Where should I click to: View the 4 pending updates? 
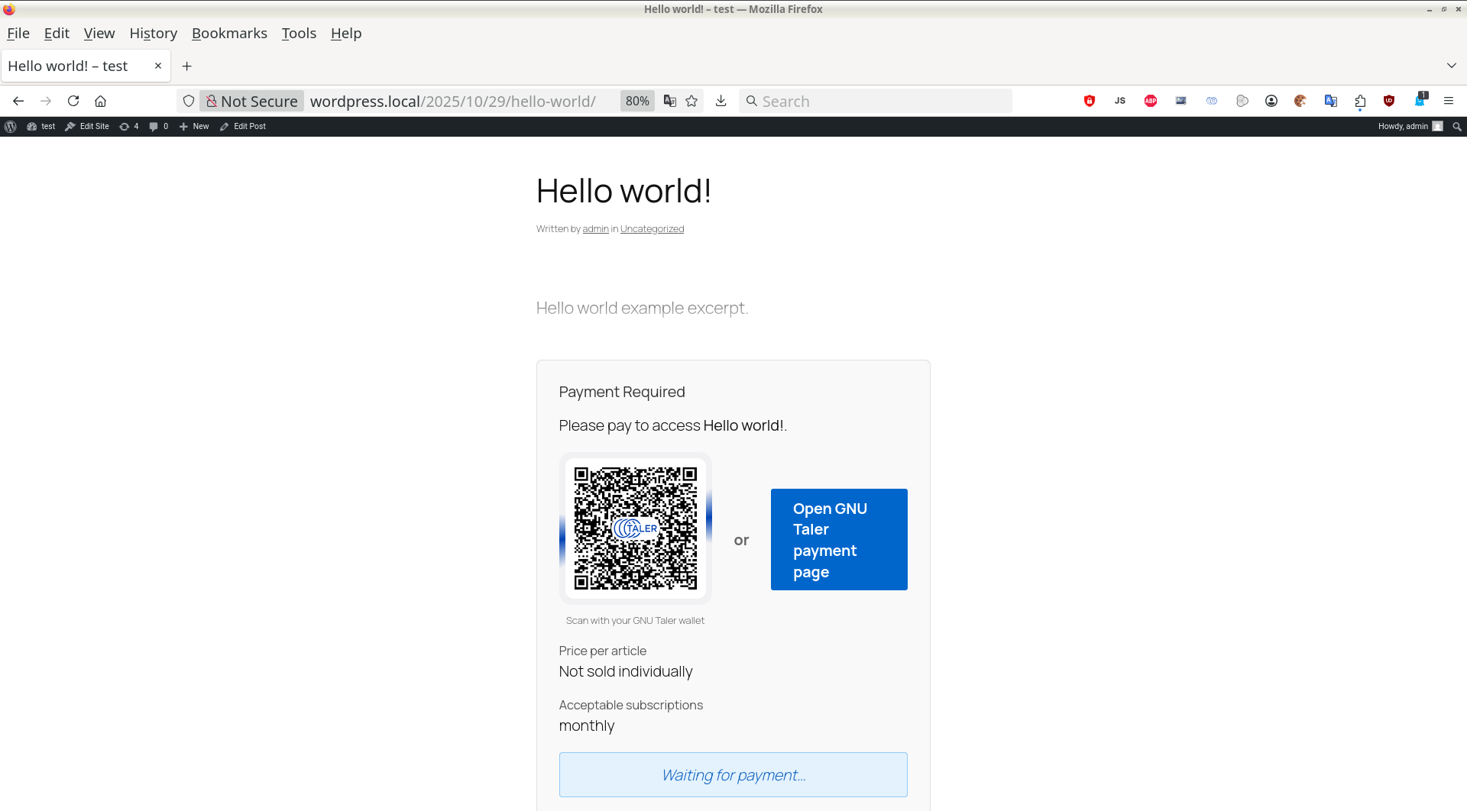coord(129,127)
